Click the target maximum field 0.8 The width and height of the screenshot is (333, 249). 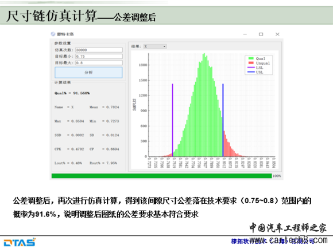(x=99, y=62)
